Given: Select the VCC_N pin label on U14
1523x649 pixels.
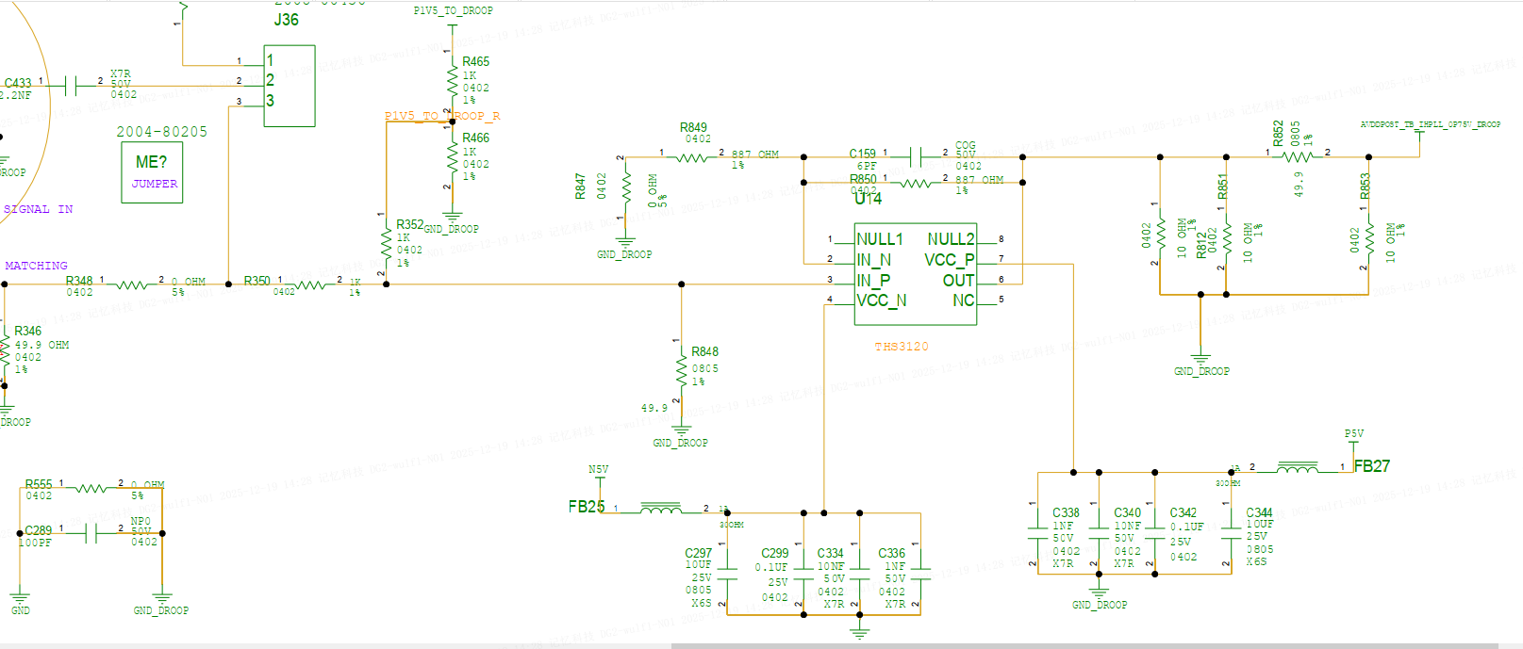Looking at the screenshot, I should pos(881,300).
